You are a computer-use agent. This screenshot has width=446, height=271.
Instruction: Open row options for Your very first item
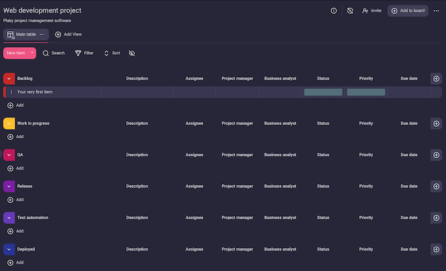pyautogui.click(x=11, y=92)
